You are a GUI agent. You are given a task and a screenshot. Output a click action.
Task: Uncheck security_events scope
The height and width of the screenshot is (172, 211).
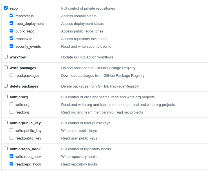[x=12, y=46]
